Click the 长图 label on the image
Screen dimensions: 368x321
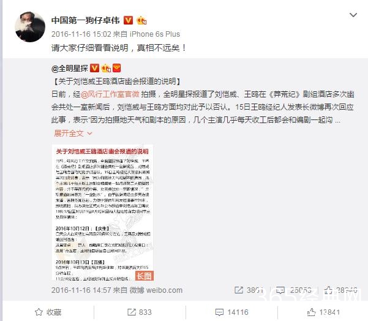(144, 276)
